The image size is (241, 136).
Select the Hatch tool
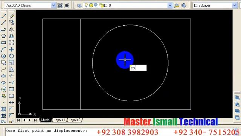click(x=4, y=109)
